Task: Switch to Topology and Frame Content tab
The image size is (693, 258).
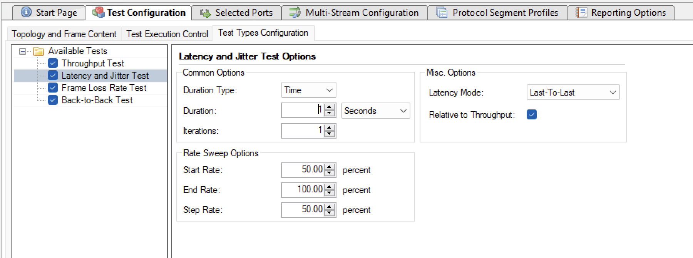Action: tap(64, 34)
